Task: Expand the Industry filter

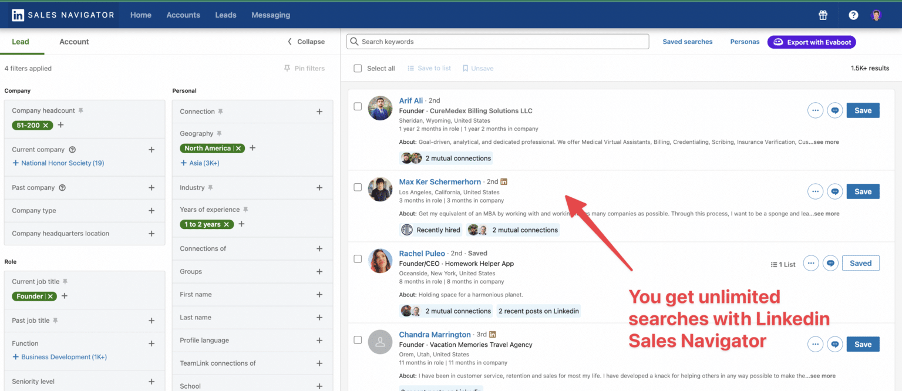Action: coord(319,187)
